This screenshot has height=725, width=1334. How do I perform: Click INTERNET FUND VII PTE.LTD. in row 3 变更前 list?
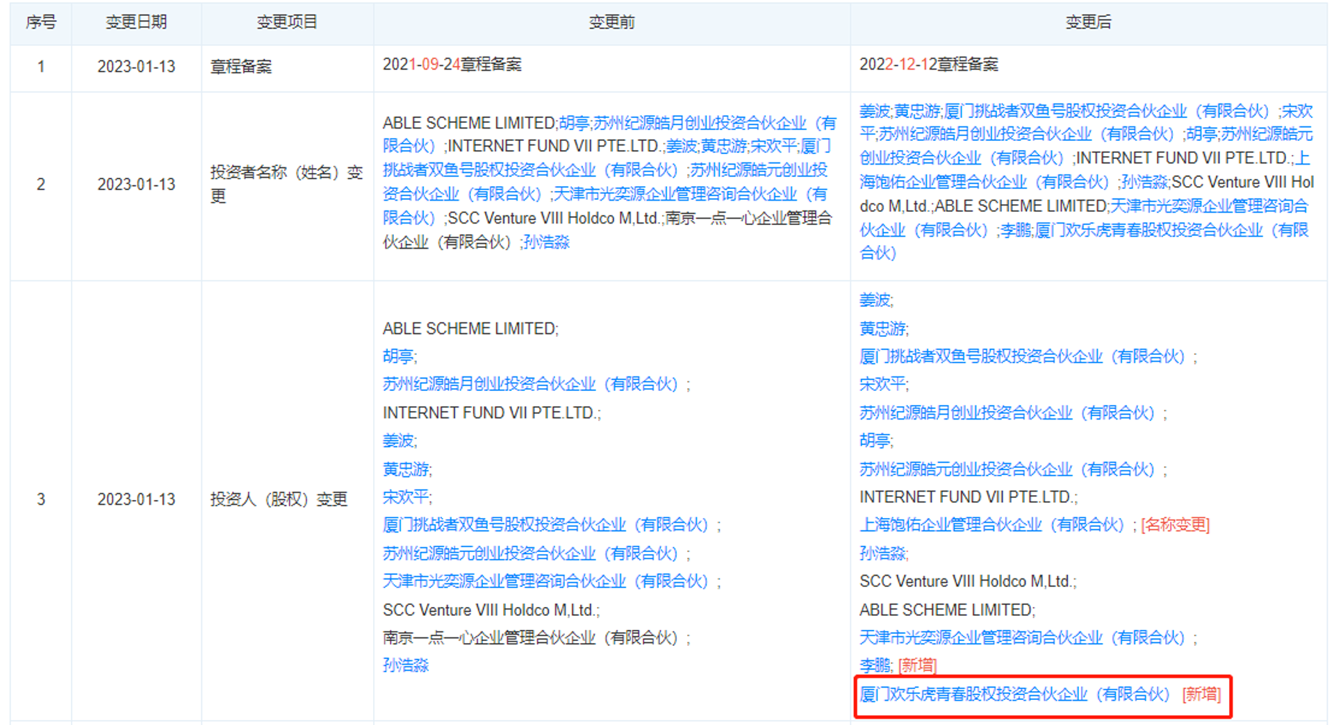(x=490, y=413)
